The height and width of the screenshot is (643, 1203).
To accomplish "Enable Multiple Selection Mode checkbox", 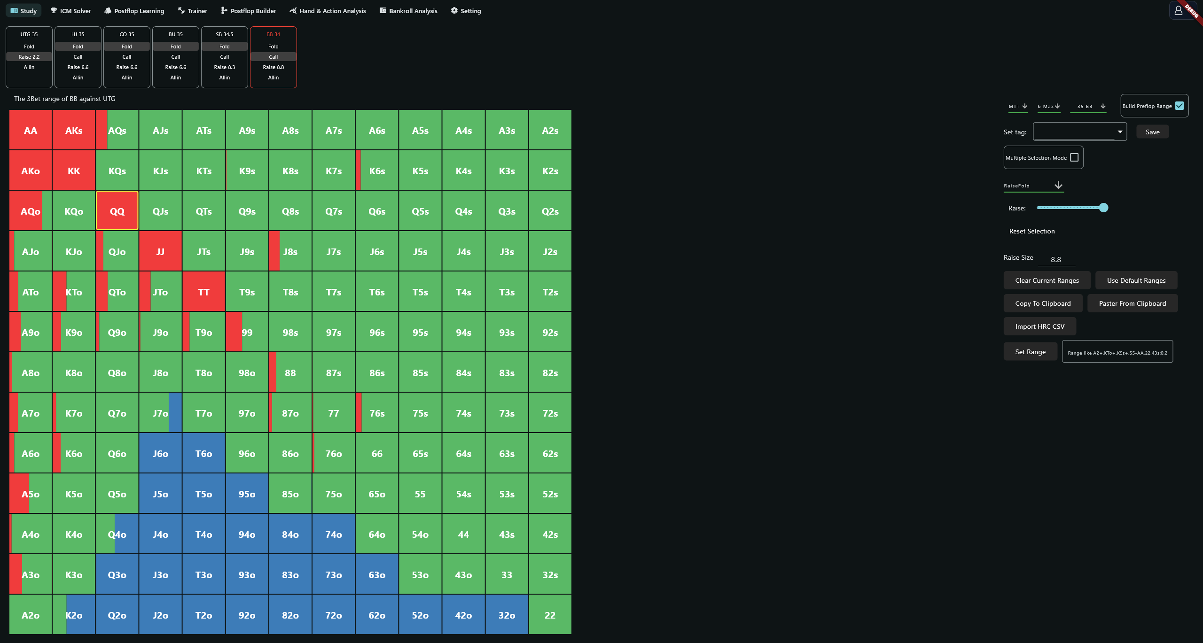I will coord(1074,157).
